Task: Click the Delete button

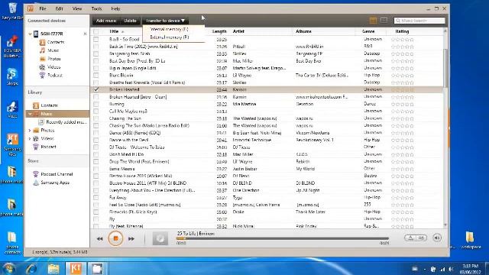Action: point(130,21)
